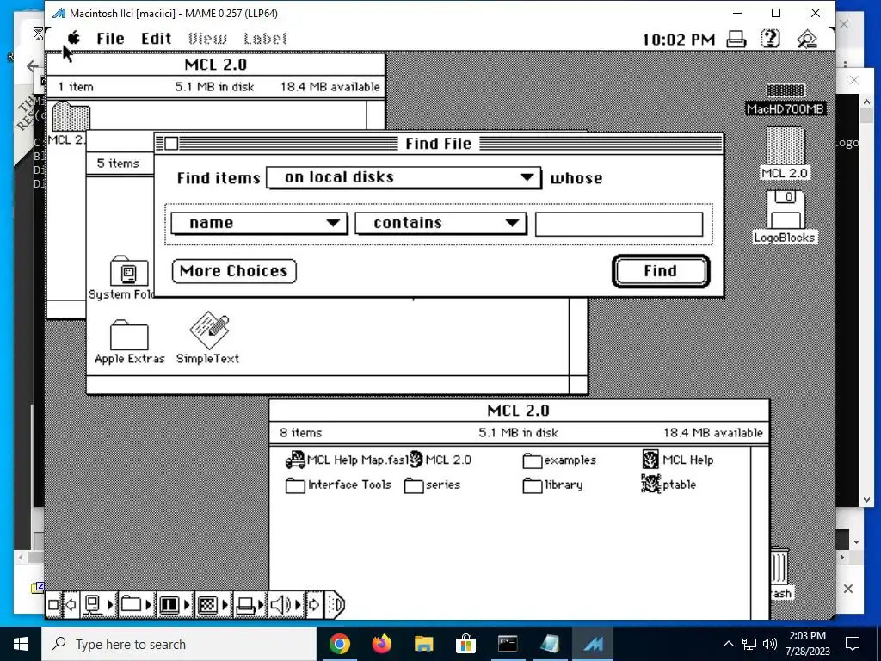Open the Application menu at the menu bar's end
The image size is (881, 661).
point(807,39)
